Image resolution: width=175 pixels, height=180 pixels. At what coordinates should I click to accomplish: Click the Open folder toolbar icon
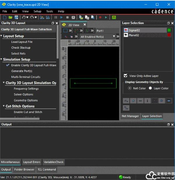tap(10, 18)
